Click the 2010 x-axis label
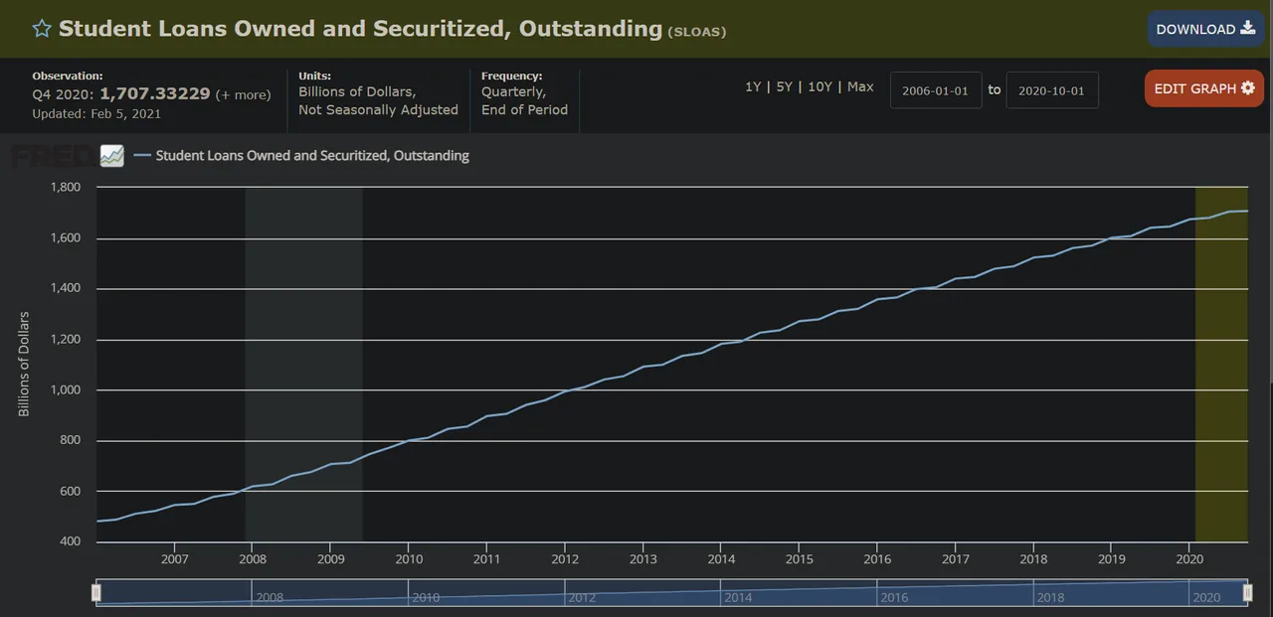1273x617 pixels. tap(408, 559)
